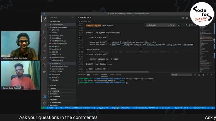Select the Terminal panel tab
Viewport: 216px width, 121px height.
[x=104, y=75]
